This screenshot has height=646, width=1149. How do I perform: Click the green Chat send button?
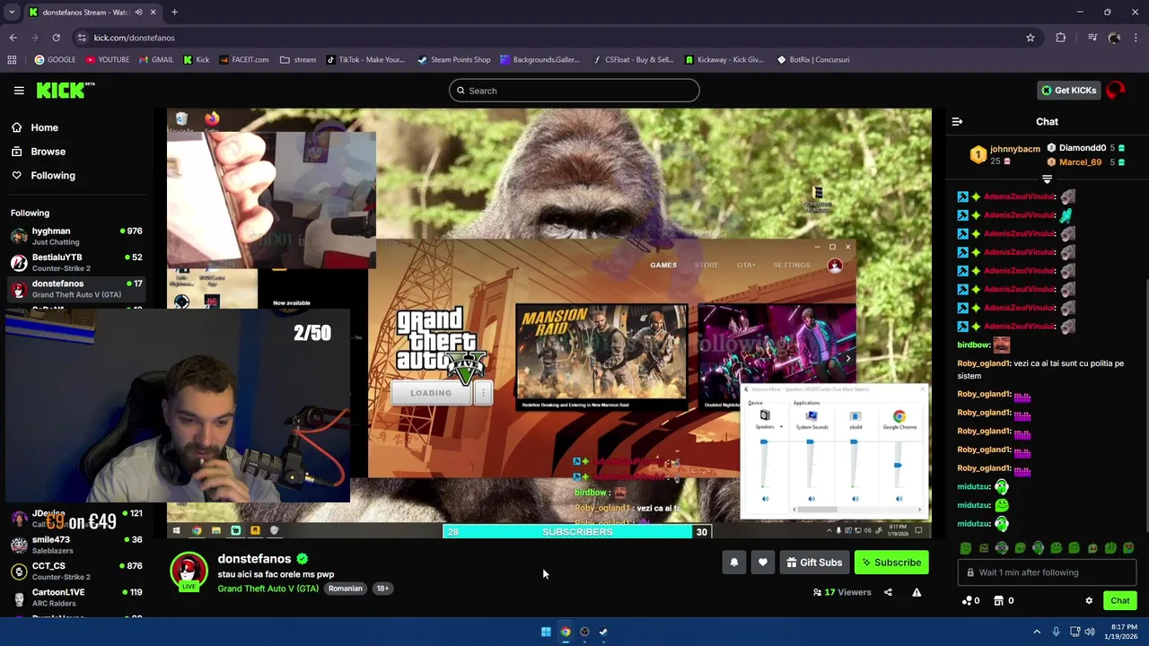1120,601
